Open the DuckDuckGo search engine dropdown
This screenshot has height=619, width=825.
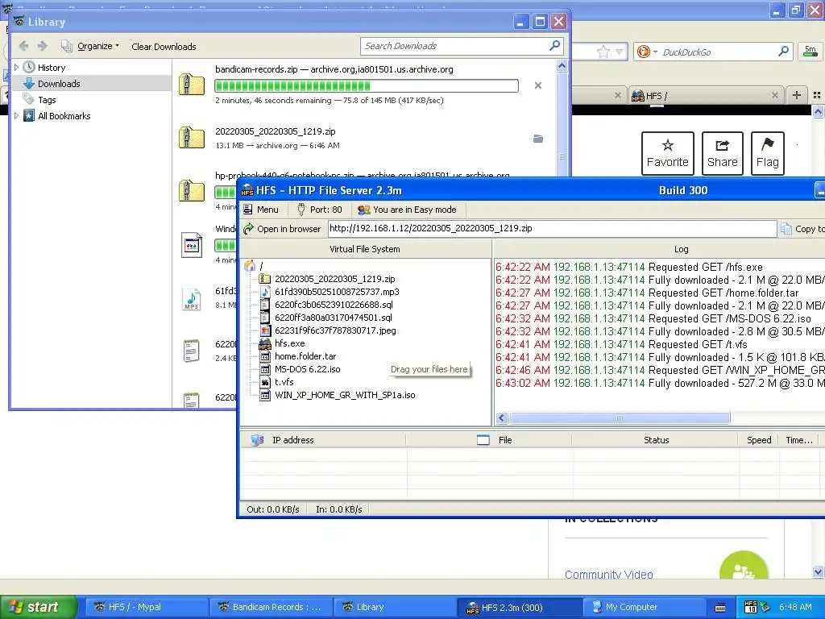pos(647,52)
